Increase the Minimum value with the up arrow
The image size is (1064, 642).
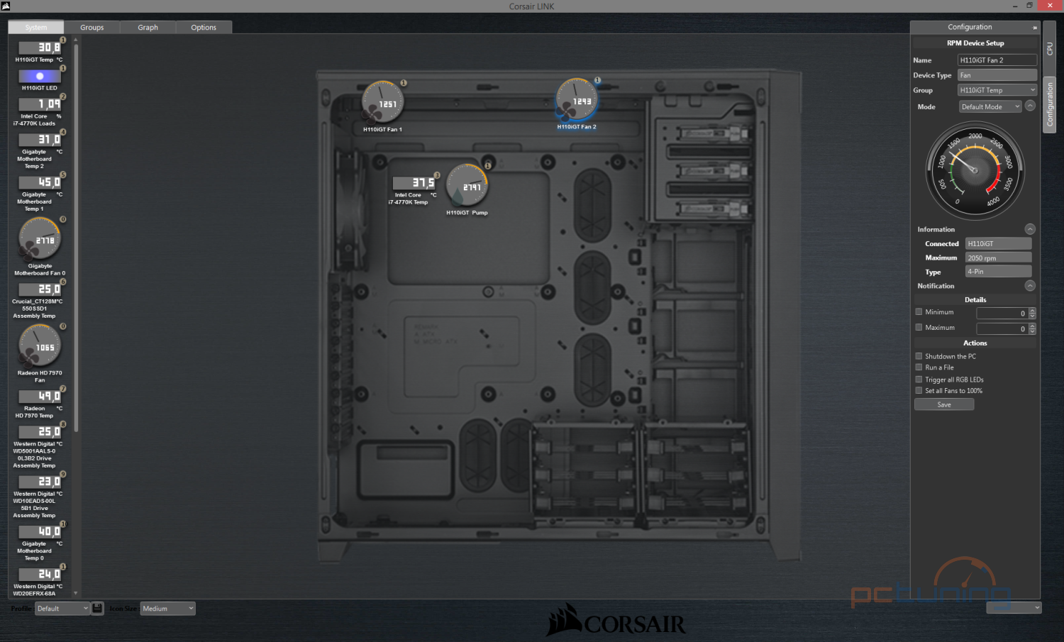[1032, 310]
